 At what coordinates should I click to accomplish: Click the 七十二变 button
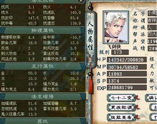[x=121, y=98]
